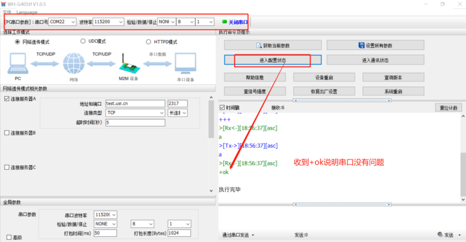Image resolution: width=466 pixels, height=242 pixels.
Task: Open the 文件 menu
Action: 8,12
